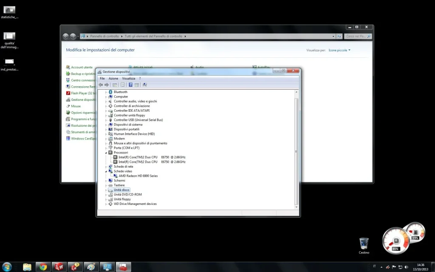Expand the Controller IDE ATA/ATAPI node
This screenshot has height=272, width=435.
[106, 111]
